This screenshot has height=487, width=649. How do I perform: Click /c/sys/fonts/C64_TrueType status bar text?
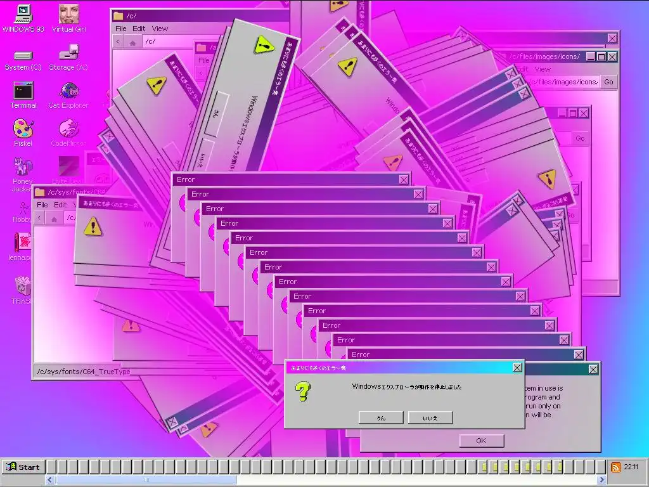(x=83, y=372)
